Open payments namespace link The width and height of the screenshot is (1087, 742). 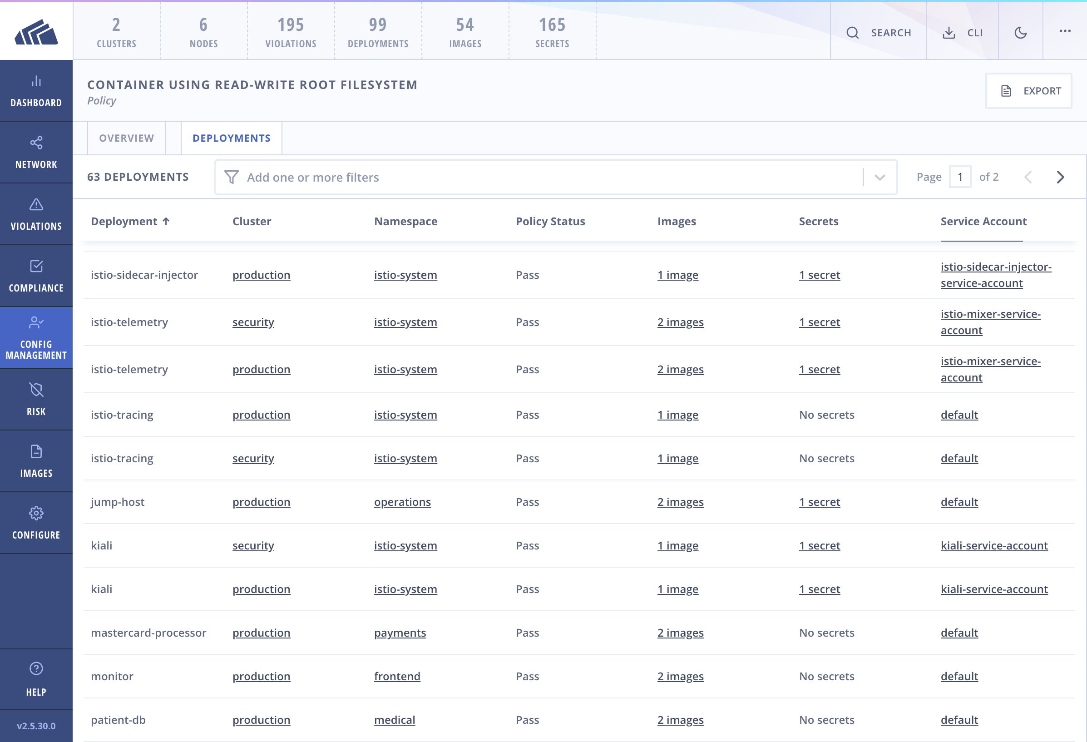click(x=400, y=633)
